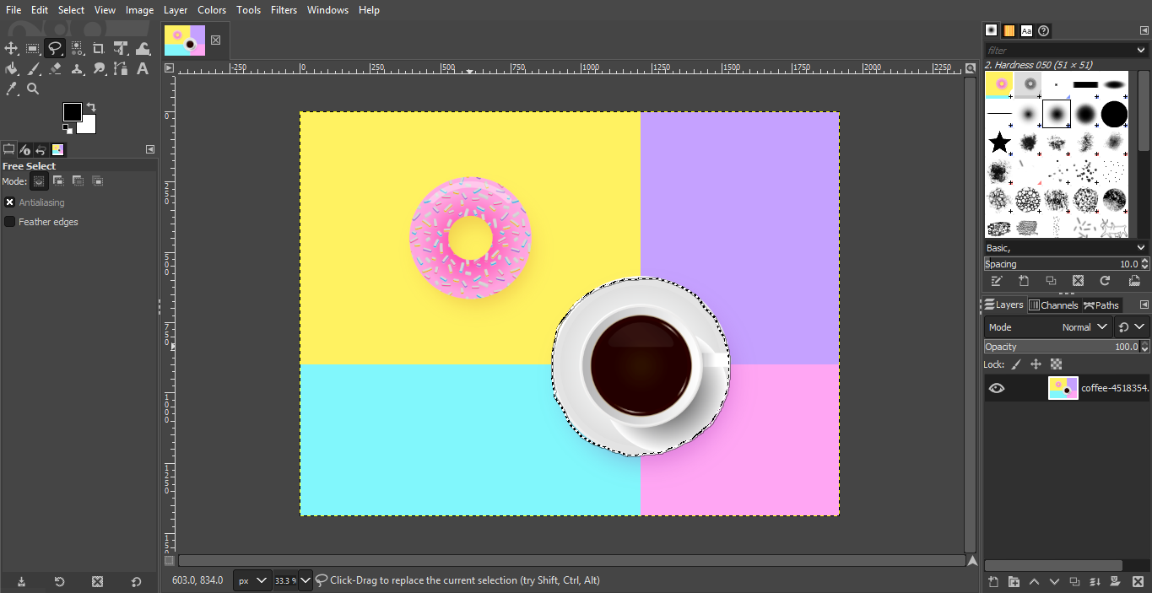Viewport: 1152px width, 593px height.
Task: Switch to the Channels tab
Action: [x=1053, y=305]
